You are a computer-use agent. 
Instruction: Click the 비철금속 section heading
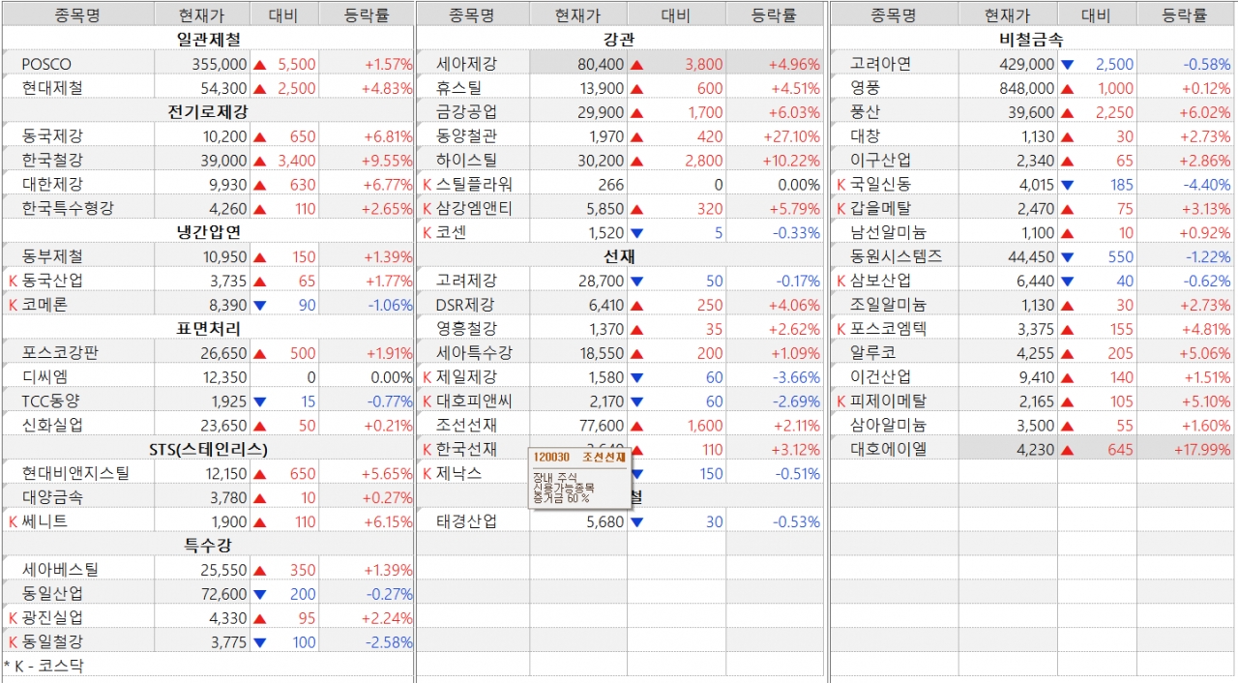[x=1031, y=41]
